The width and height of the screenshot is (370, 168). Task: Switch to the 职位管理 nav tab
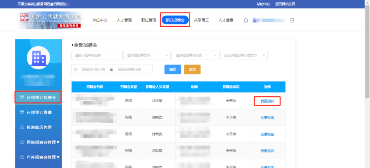click(149, 20)
